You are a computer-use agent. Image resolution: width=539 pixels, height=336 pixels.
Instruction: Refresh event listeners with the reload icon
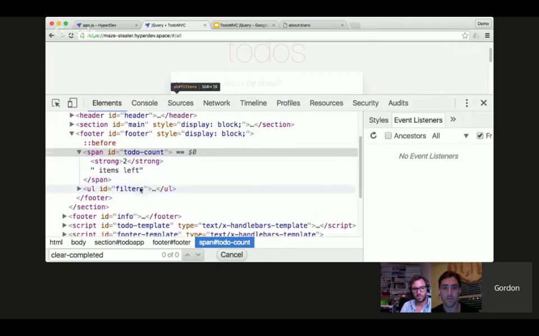373,136
